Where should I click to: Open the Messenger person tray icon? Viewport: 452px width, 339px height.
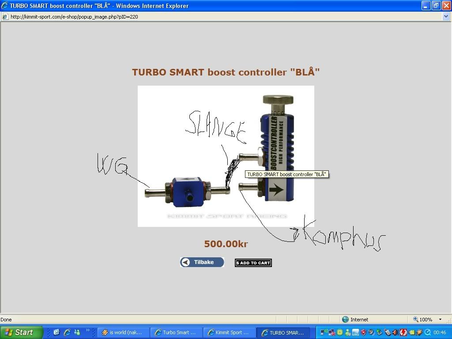348,332
